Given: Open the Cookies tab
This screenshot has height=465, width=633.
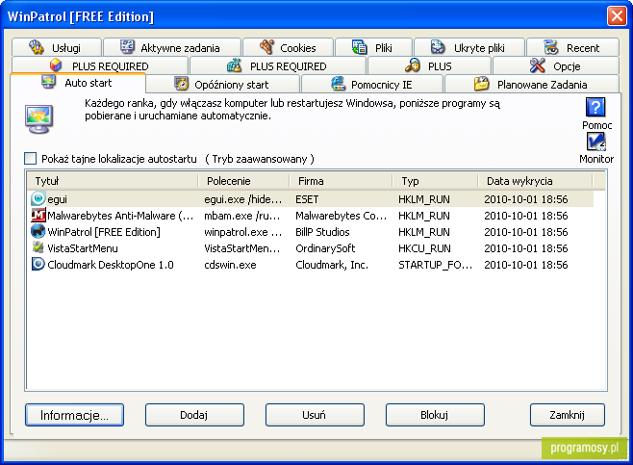Looking at the screenshot, I should (289, 48).
